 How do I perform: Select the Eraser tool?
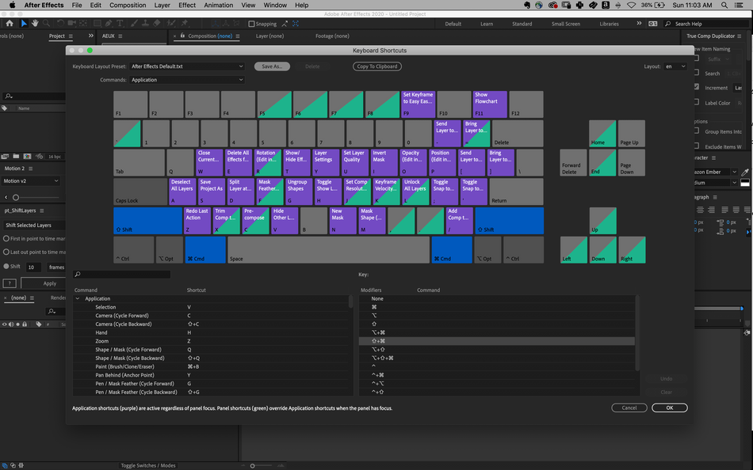157,24
